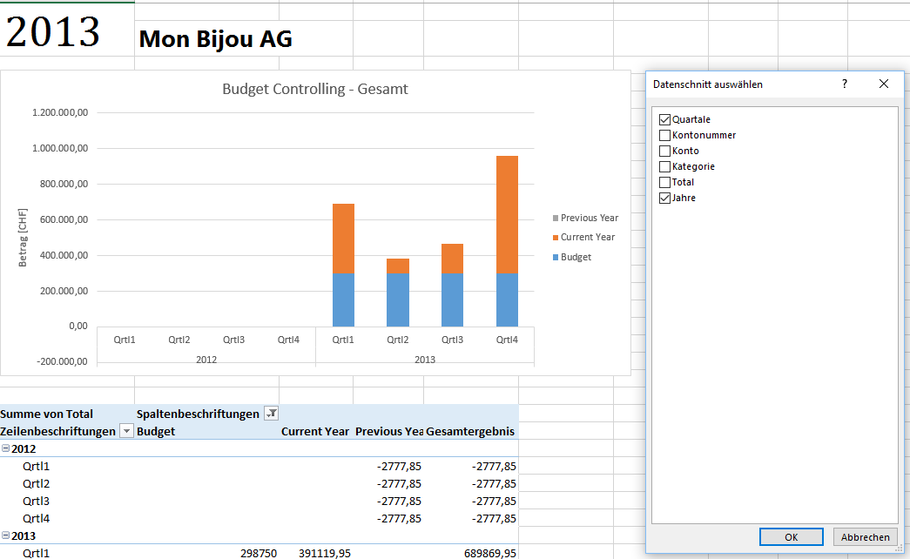The width and height of the screenshot is (910, 559).
Task: Select the Mon Bijou AG heading cell
Action: 215,39
